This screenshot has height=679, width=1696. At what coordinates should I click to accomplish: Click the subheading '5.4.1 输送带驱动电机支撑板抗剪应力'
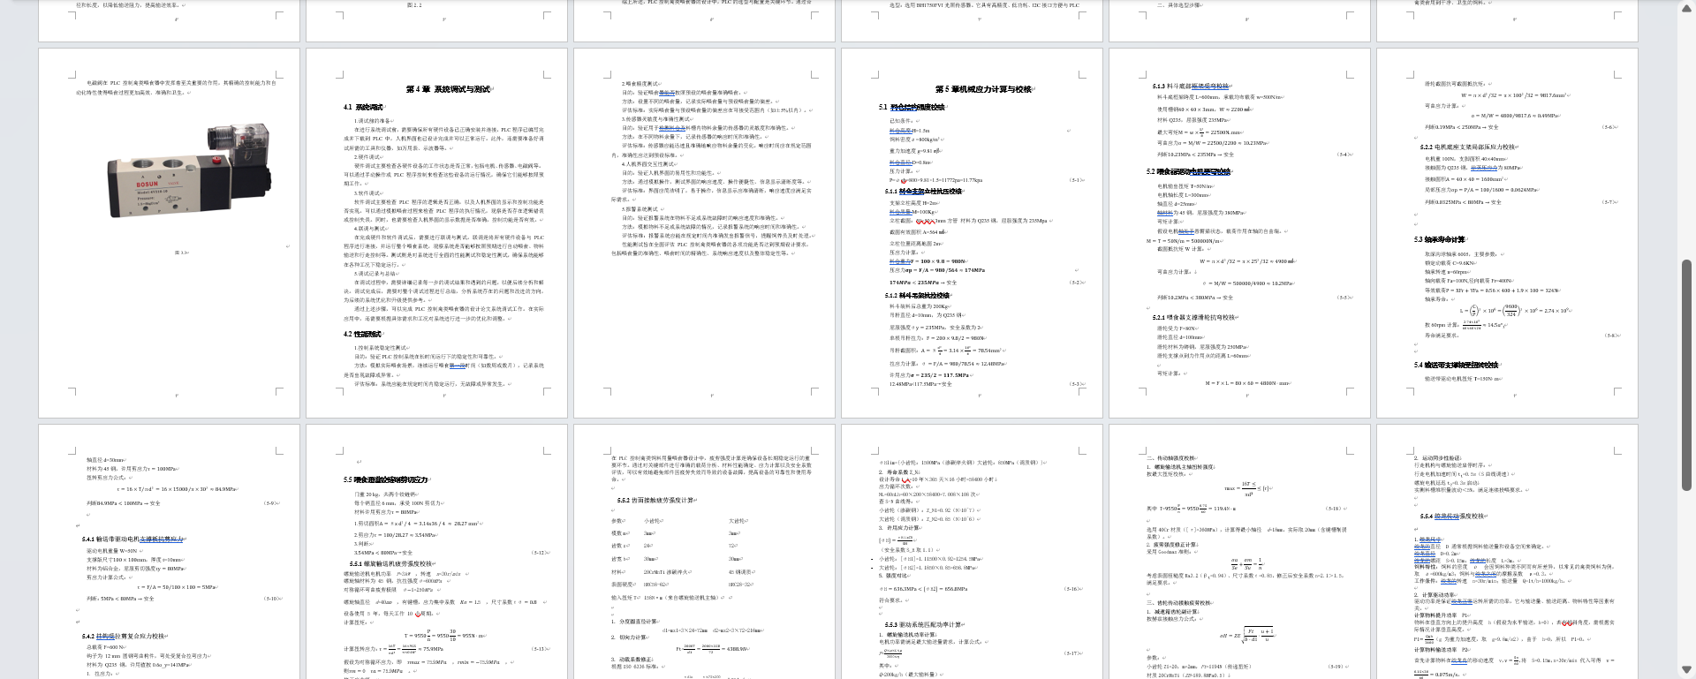[133, 539]
